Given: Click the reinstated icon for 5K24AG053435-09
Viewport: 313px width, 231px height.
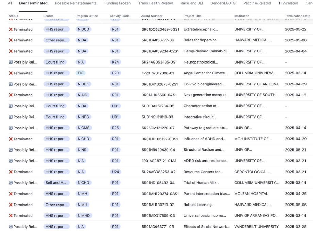Looking at the screenshot, I should coord(11,62).
